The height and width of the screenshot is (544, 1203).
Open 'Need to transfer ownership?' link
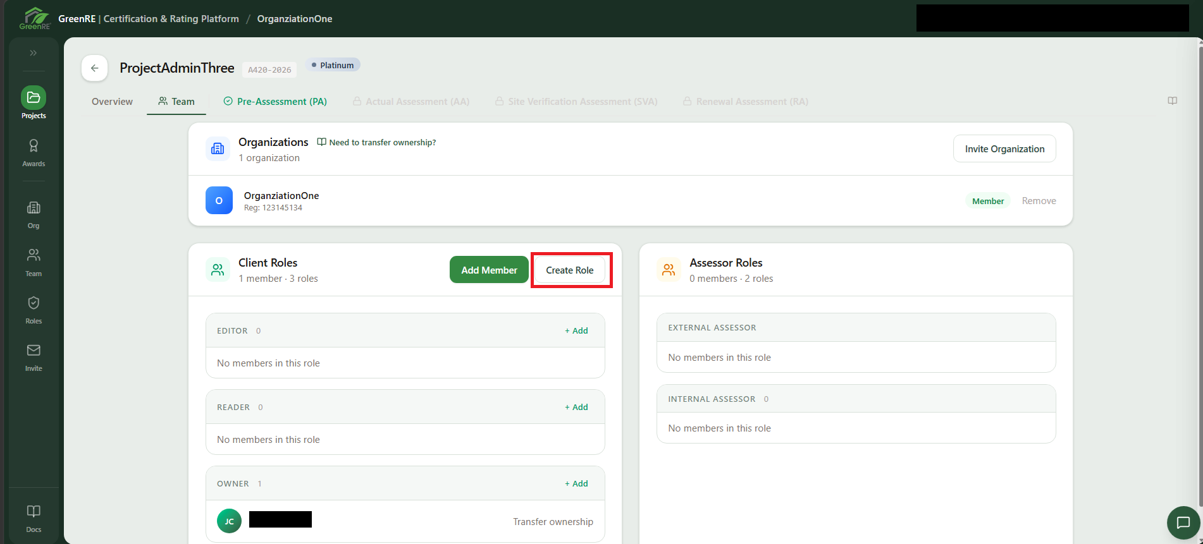[x=376, y=143]
